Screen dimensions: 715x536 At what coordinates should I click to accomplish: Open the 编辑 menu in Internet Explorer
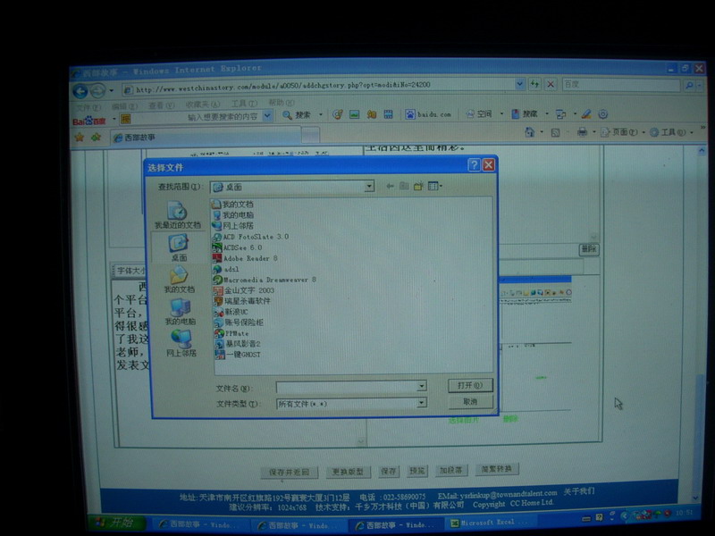click(x=124, y=106)
